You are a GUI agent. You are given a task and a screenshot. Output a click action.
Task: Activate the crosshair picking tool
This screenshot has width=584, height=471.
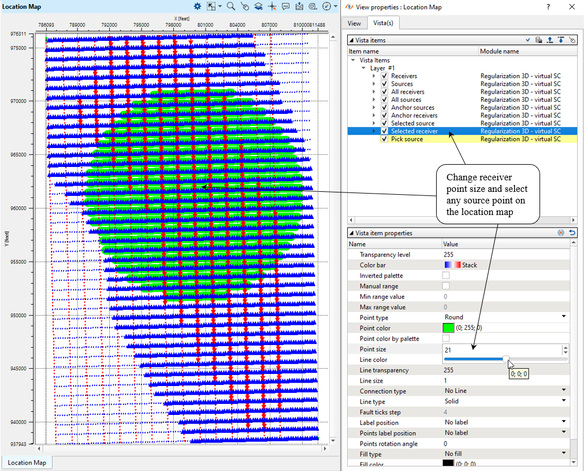pos(272,6)
